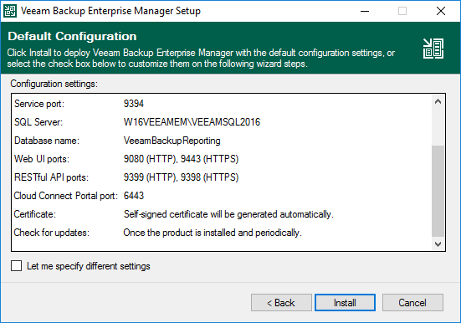Select the SQL Server value W16VEEAMEM\VEEAMSQL2016

click(x=192, y=122)
